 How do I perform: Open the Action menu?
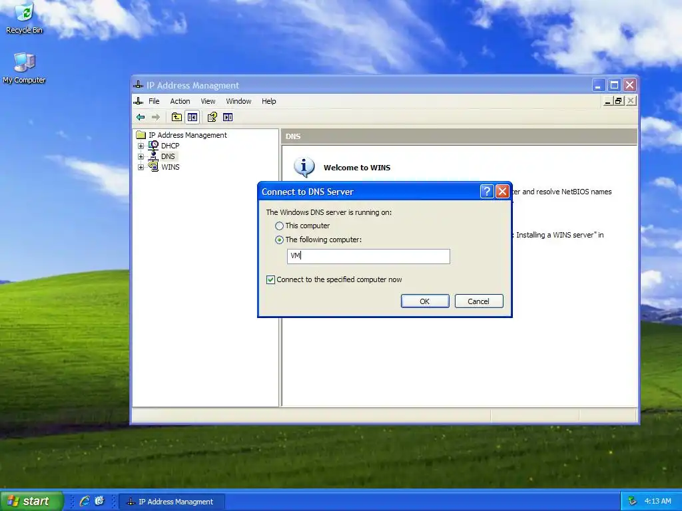click(x=180, y=101)
